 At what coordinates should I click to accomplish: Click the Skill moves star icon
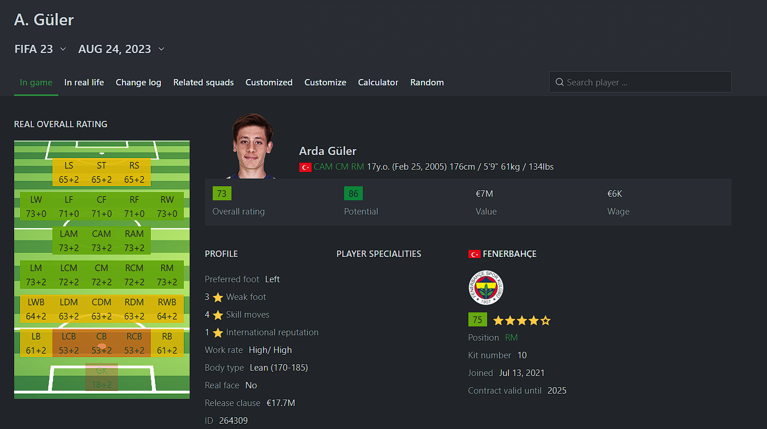218,315
